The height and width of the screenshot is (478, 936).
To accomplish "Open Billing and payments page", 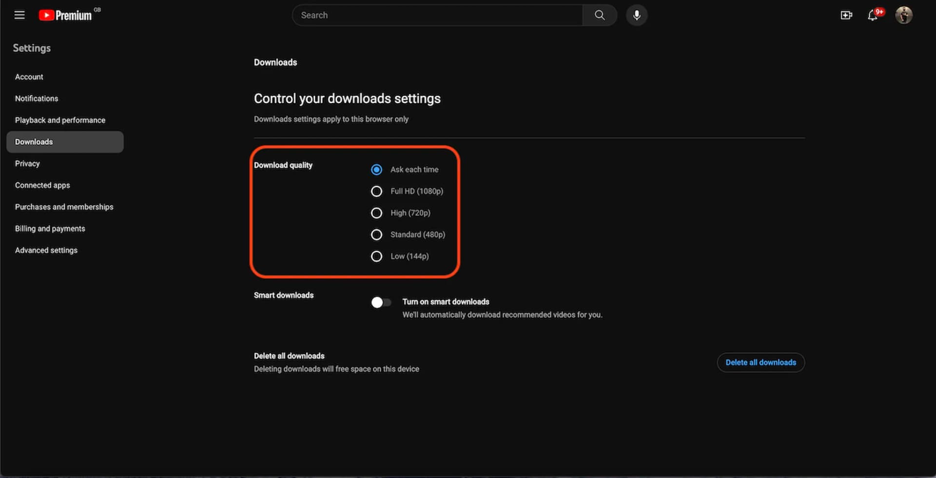I will tap(50, 229).
